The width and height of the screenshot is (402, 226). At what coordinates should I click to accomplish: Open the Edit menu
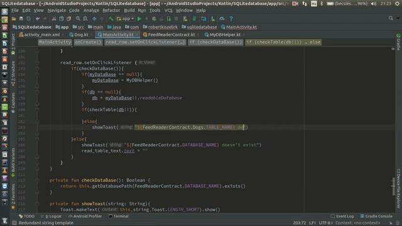[x=26, y=10]
